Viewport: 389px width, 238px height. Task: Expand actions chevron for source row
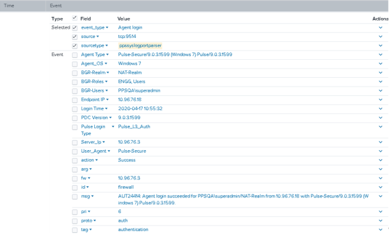[x=380, y=36]
